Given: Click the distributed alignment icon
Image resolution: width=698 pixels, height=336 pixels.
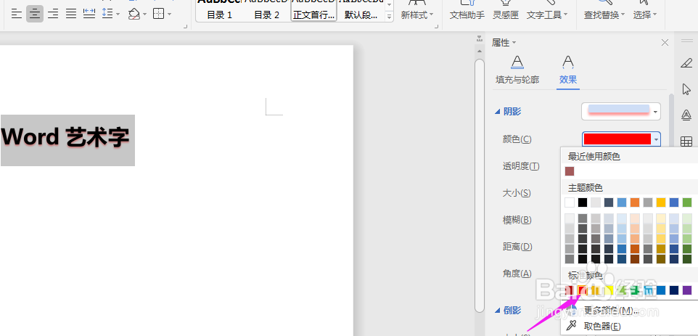Looking at the screenshot, I should (89, 14).
